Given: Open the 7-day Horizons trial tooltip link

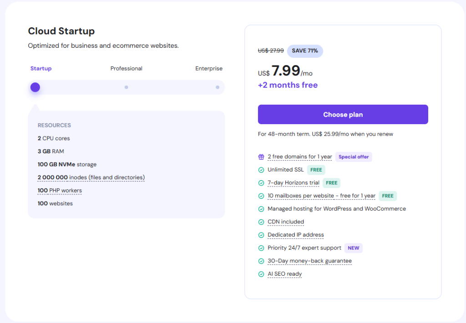Looking at the screenshot, I should 294,183.
